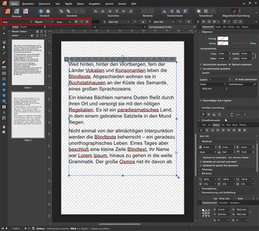Click the Kontur stroke color swatch
Screen dimensions: 259x231
(223, 43)
